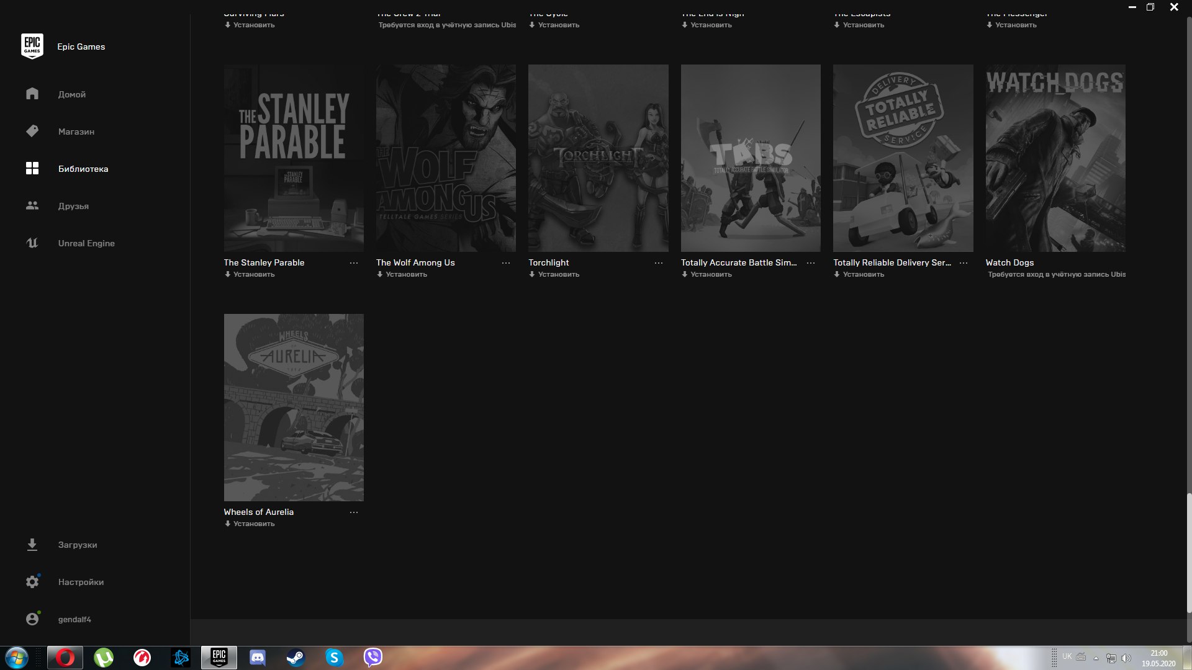Open The Stanley Parable options menu
The image size is (1192, 670).
354,263
